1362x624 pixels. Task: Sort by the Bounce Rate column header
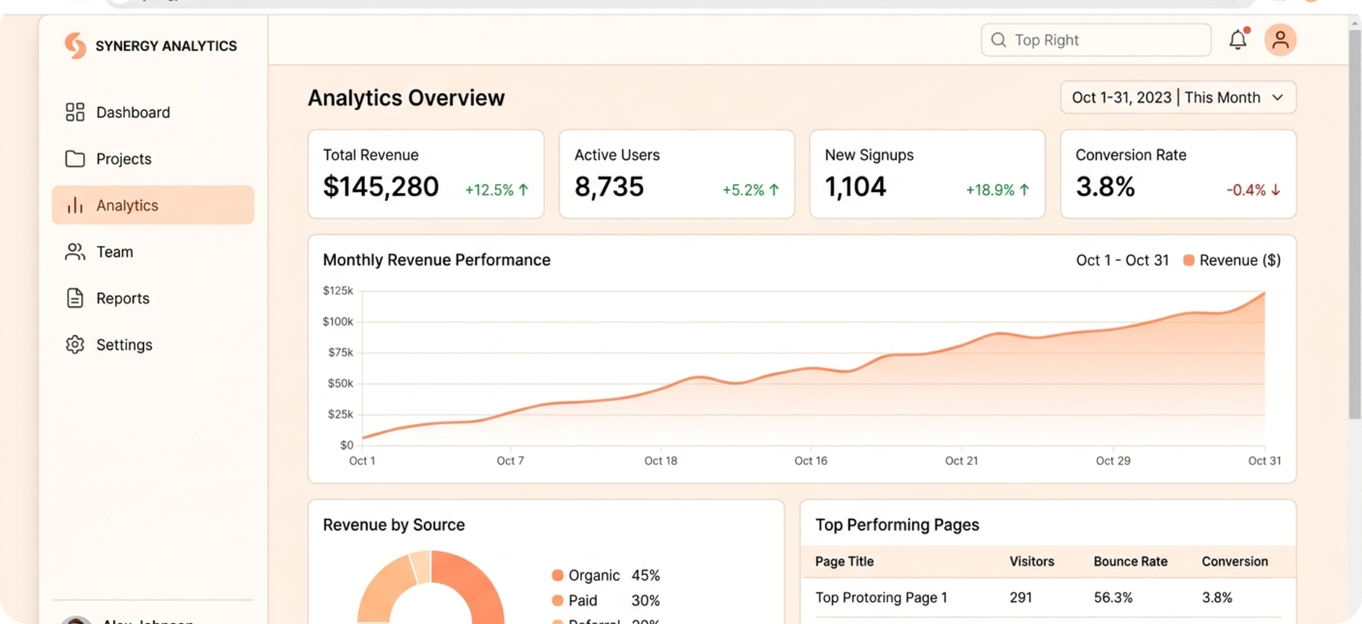tap(1130, 562)
